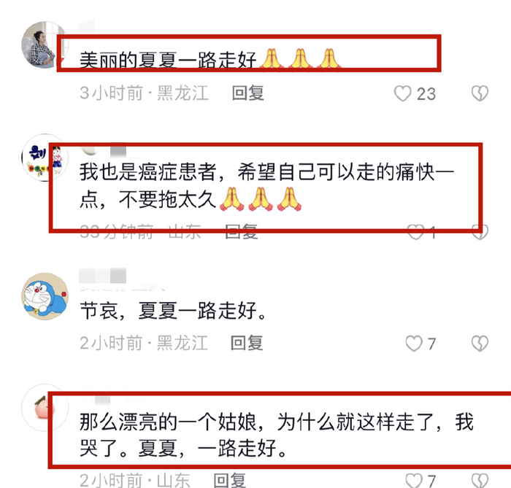Dislike the bottom comment from 山东
Viewport: 511px width, 488px height.
point(480,481)
